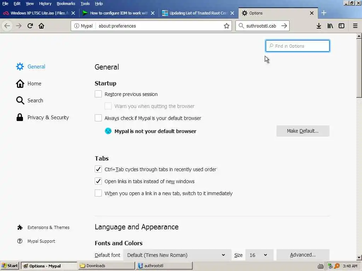Click the Make Default... button
The image size is (362, 271).
coord(303,131)
